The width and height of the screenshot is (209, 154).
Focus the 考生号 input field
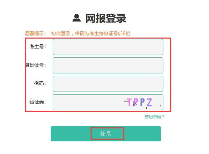[x=108, y=47]
